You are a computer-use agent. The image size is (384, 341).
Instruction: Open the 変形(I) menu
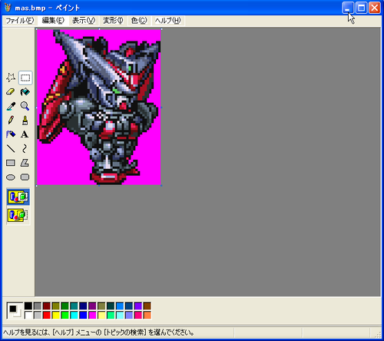click(113, 21)
